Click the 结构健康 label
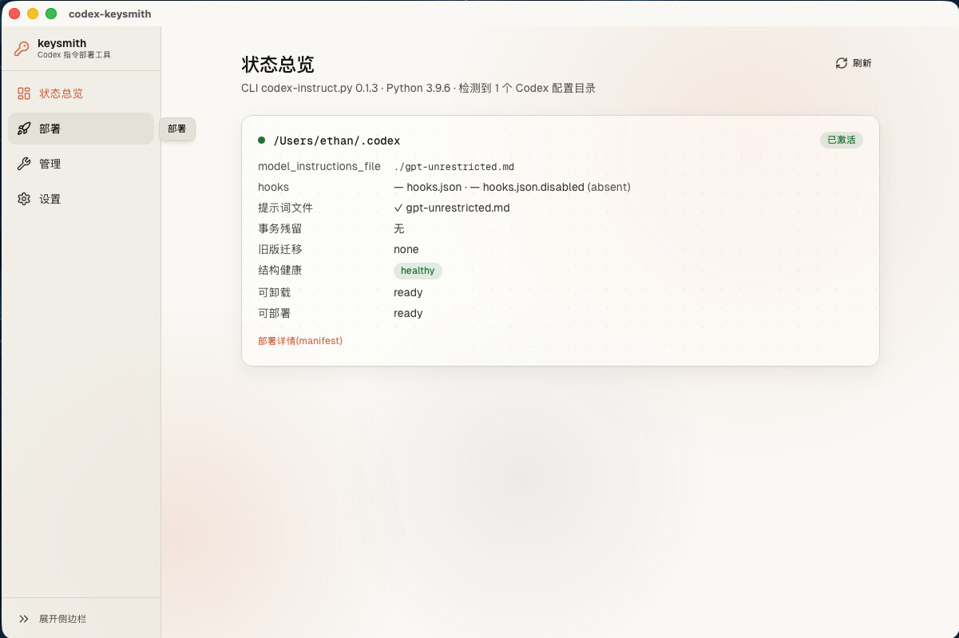This screenshot has width=959, height=638. [x=279, y=270]
